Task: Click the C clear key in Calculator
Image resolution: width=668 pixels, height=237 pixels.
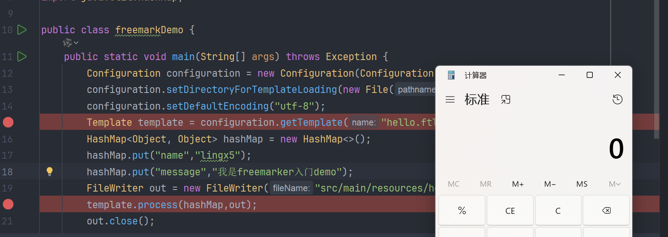Action: 558,211
